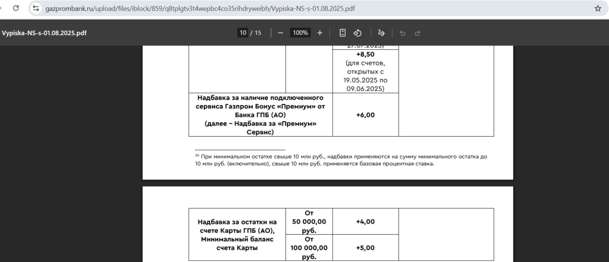The image size is (609, 262).
Task: Click the '19.05.2025 по 09.06.2025' date text
Action: [366, 84]
